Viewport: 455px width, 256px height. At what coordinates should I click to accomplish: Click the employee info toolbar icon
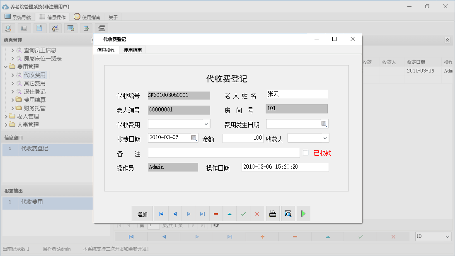click(x=55, y=28)
